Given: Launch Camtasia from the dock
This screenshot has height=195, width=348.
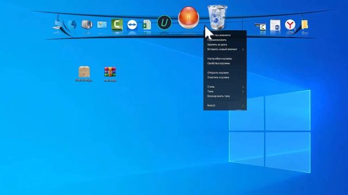Looking at the screenshot, I should [117, 24].
